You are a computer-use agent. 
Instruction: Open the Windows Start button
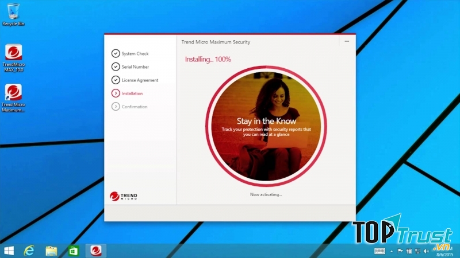9,251
